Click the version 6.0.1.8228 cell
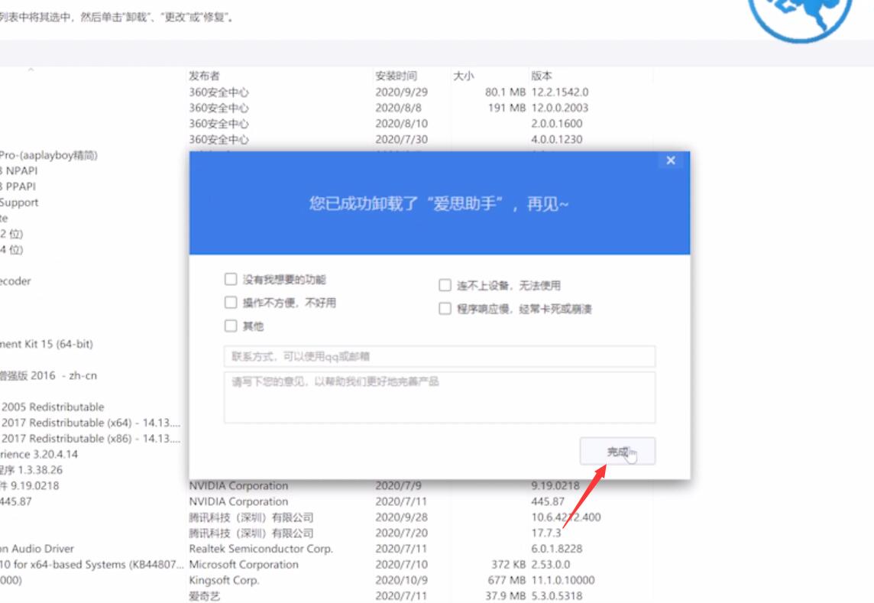 click(x=556, y=549)
